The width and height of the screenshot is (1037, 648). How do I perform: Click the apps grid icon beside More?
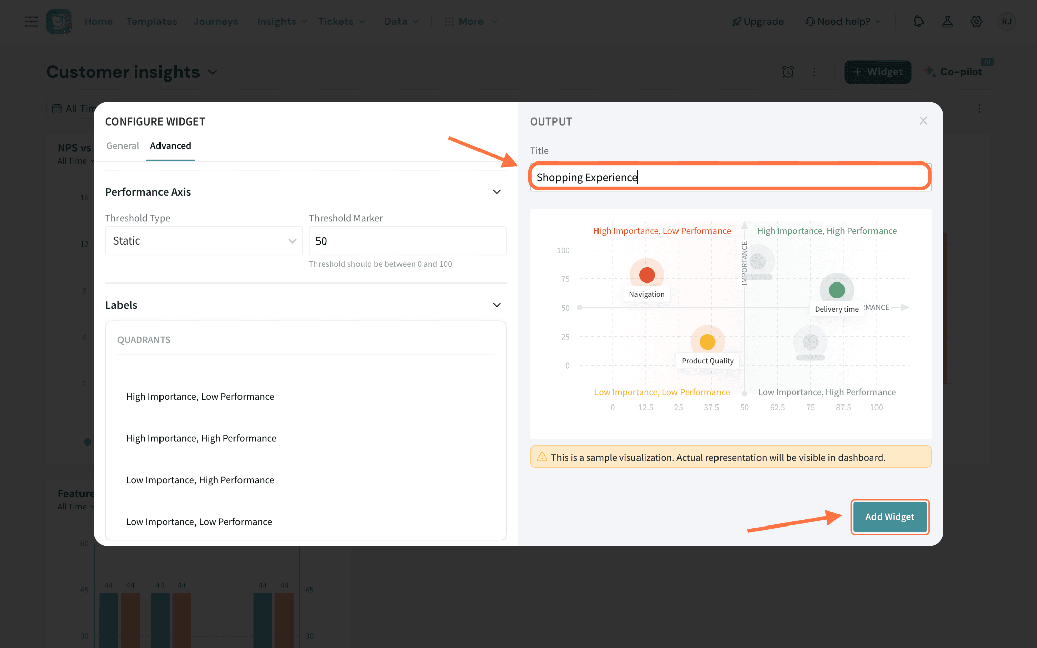[x=449, y=21]
